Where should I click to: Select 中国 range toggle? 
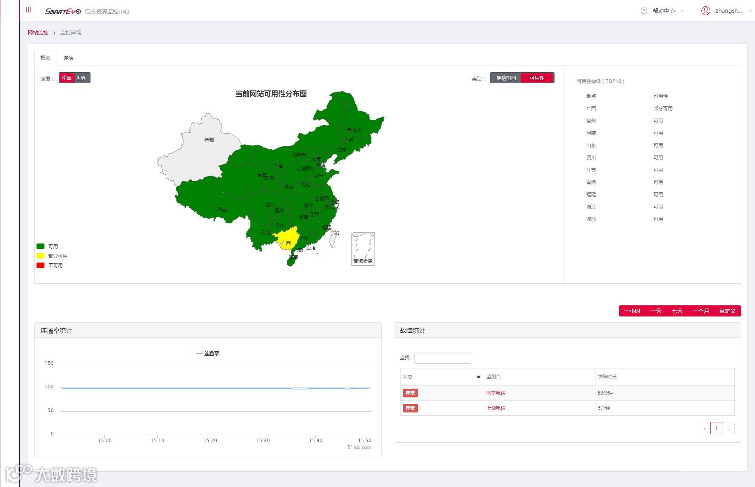67,78
